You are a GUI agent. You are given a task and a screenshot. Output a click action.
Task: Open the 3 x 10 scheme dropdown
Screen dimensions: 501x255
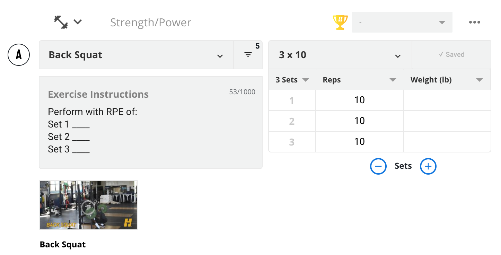tap(340, 55)
